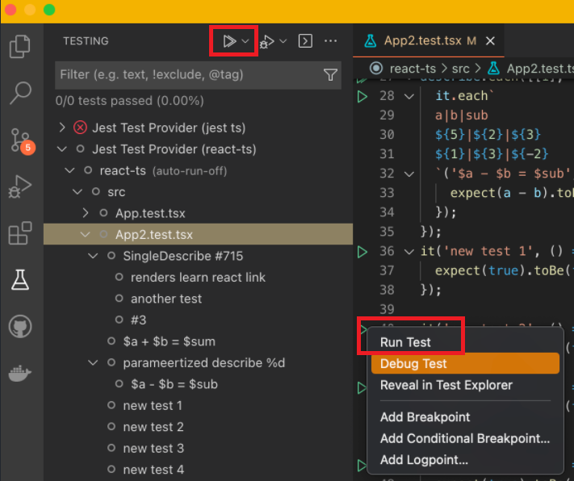Run all tests with the Run Tests icon
The image size is (574, 481).
click(x=229, y=41)
